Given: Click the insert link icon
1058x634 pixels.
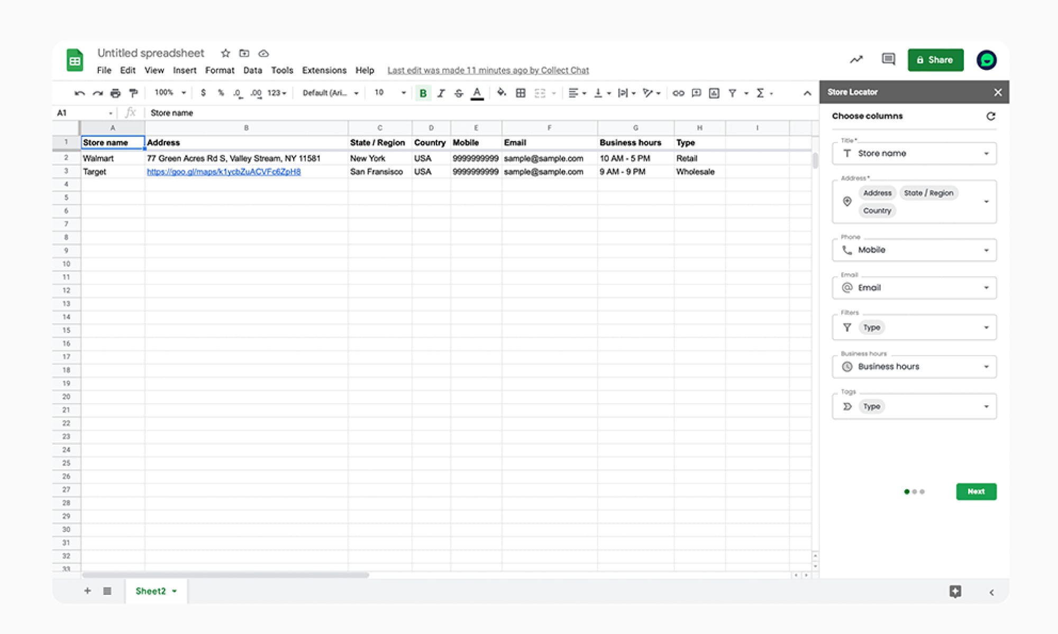Looking at the screenshot, I should click(x=678, y=93).
